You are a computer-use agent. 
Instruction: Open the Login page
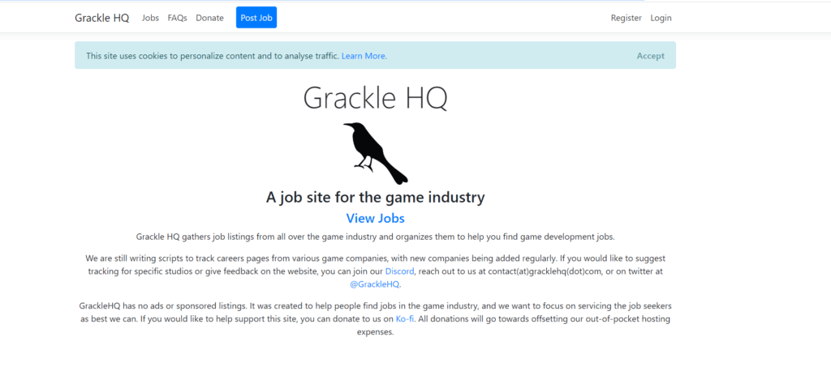pos(661,18)
